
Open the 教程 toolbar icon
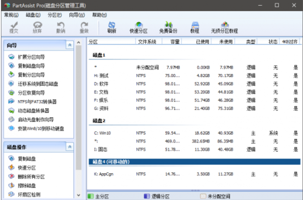tap(195, 27)
